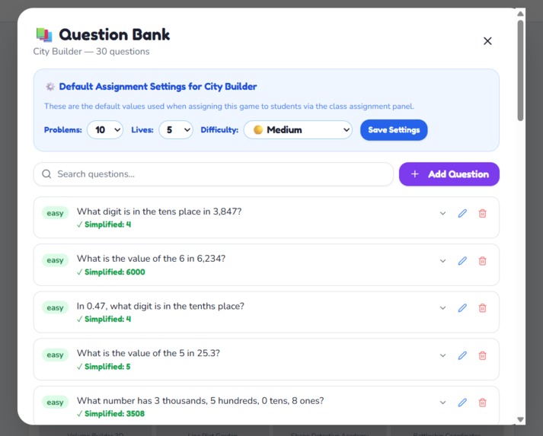Expand the 0.47 tenths place question
This screenshot has width=543, height=436.
pyautogui.click(x=442, y=307)
